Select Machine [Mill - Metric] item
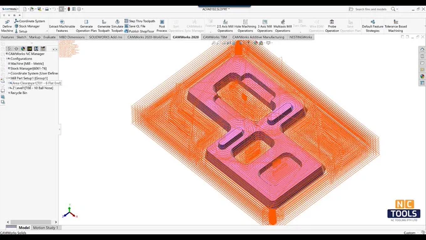Image resolution: width=426 pixels, height=240 pixels. (27, 63)
